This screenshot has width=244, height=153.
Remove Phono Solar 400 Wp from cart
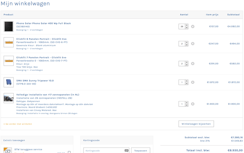[x=192, y=26]
